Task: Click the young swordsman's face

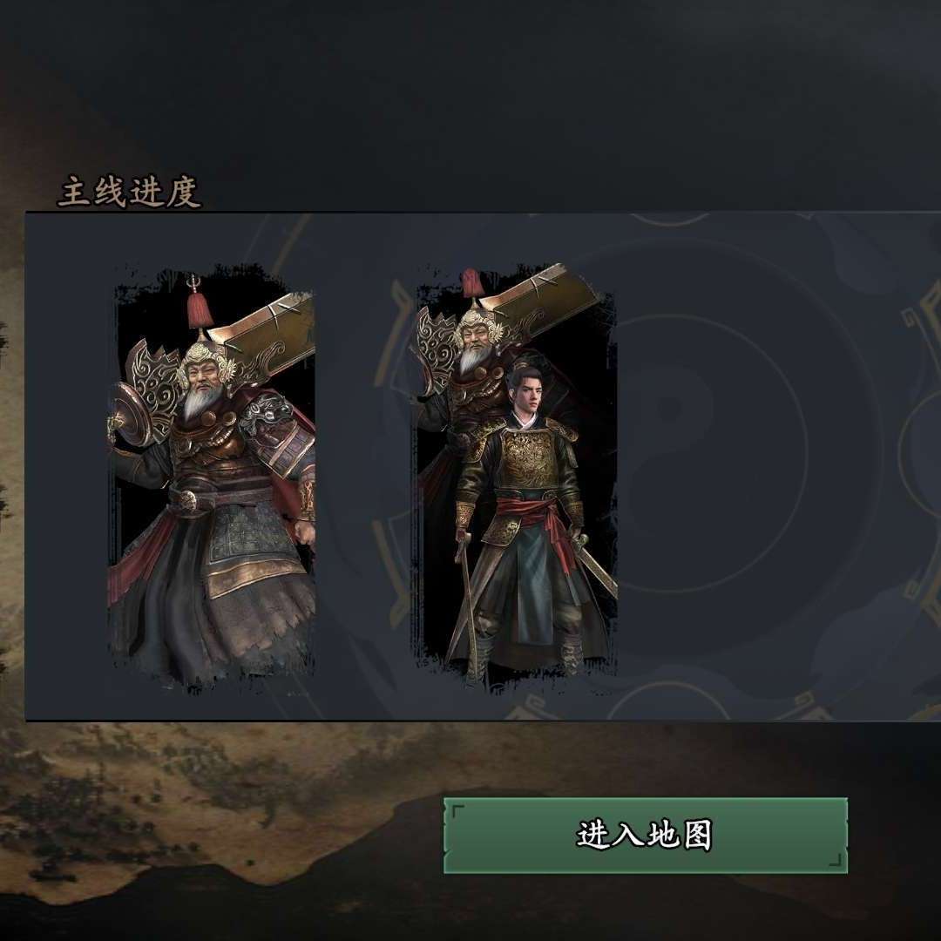Action: 525,390
